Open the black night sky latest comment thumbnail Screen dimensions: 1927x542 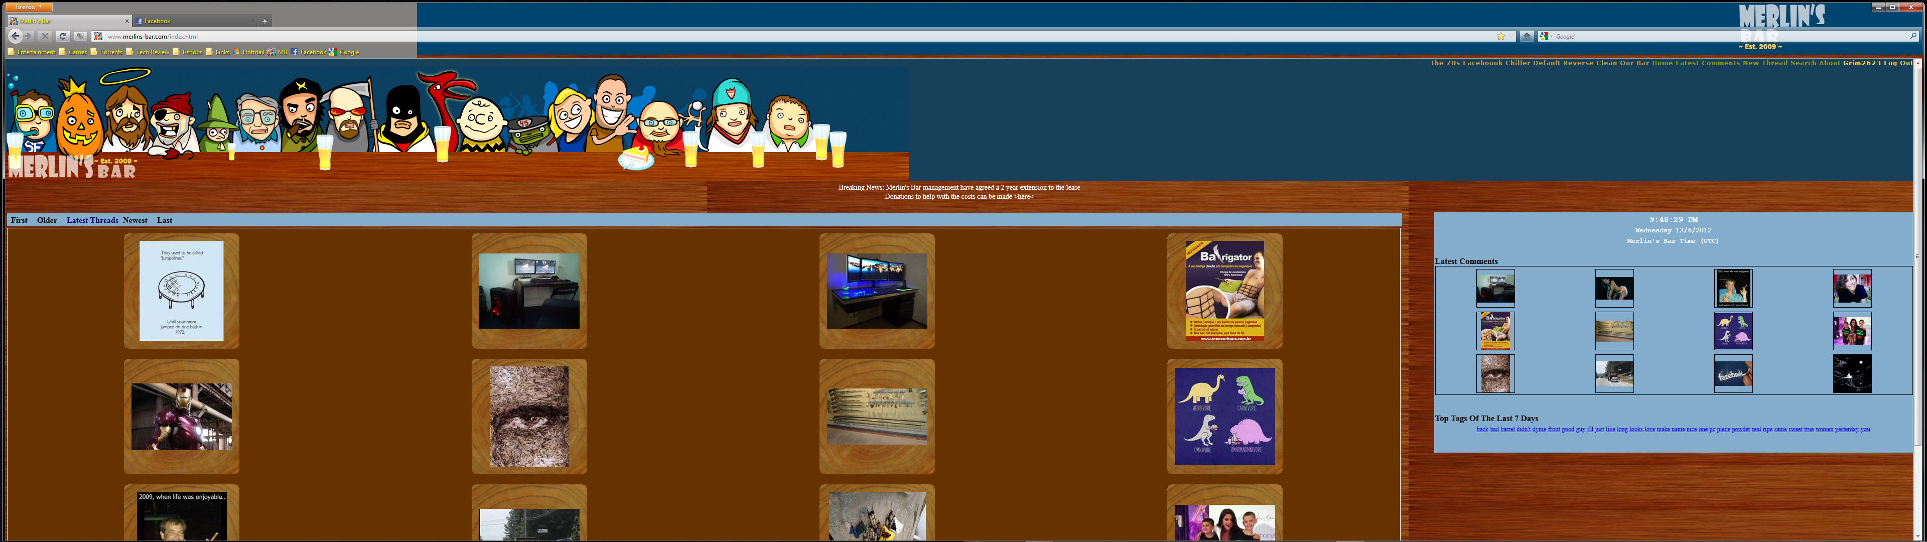[x=1851, y=373]
